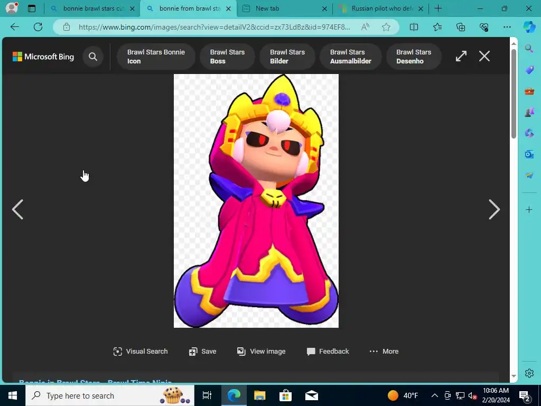Open Edge Settings and more menu
The width and height of the screenshot is (541, 406).
[x=507, y=27]
